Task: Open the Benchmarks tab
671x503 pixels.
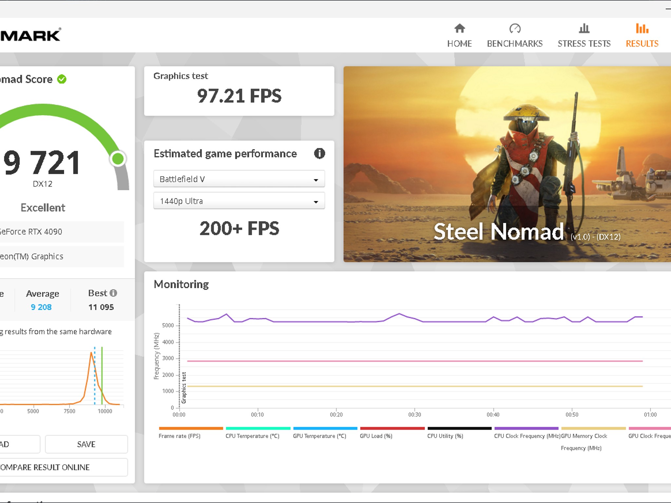Action: (515, 36)
